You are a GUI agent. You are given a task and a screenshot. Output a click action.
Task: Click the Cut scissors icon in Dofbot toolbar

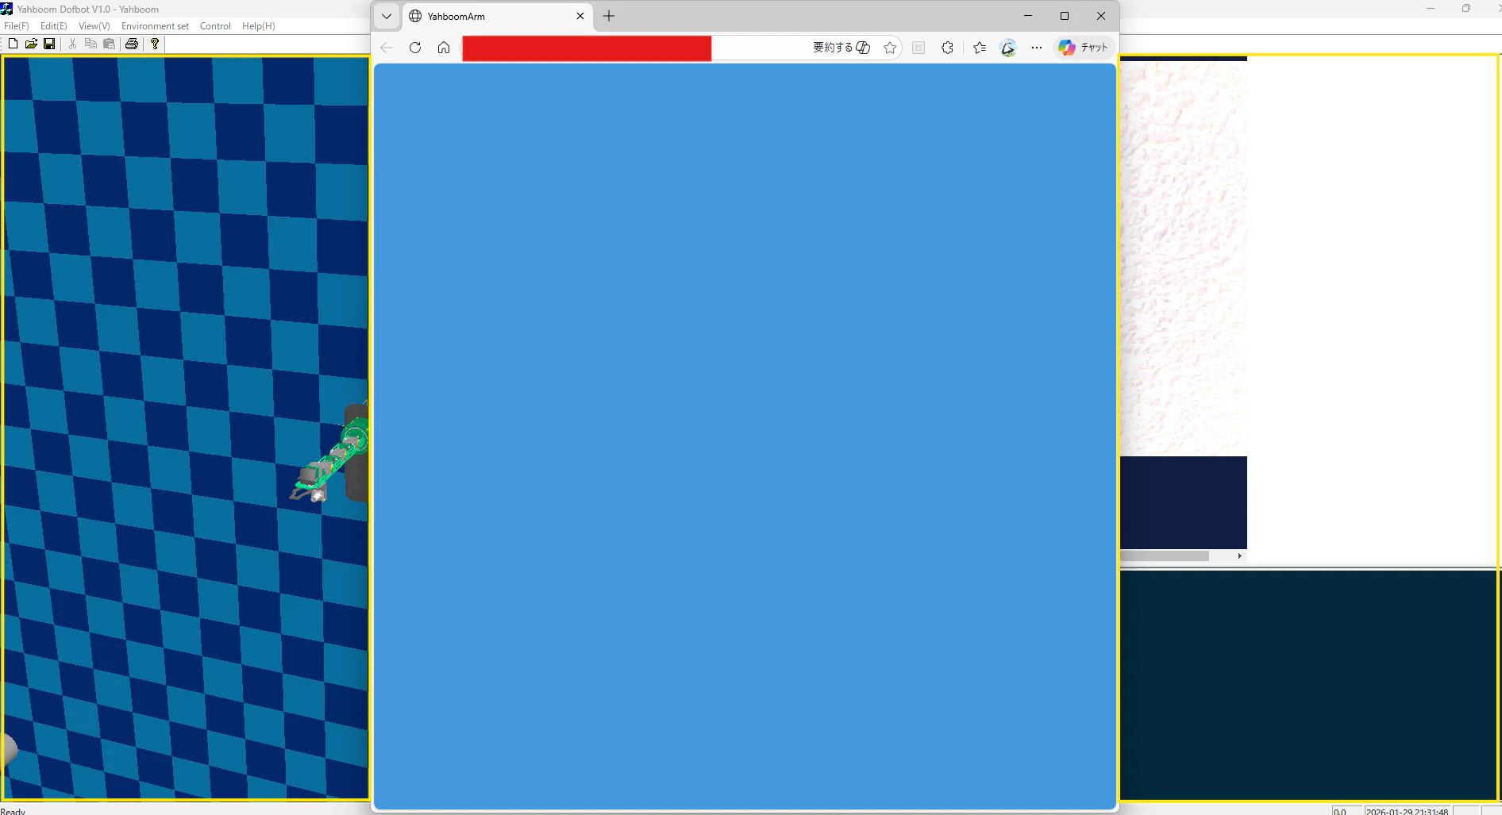(72, 44)
